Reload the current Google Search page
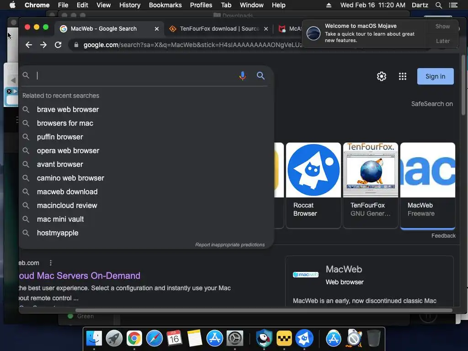The width and height of the screenshot is (468, 351). pyautogui.click(x=58, y=45)
